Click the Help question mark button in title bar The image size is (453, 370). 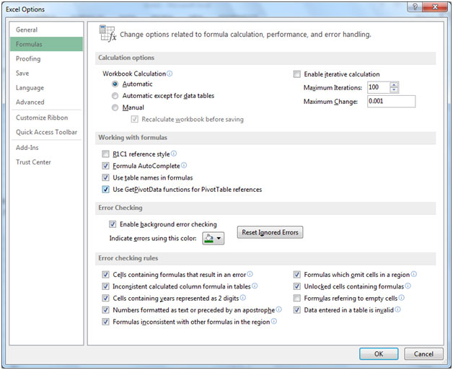pos(415,7)
